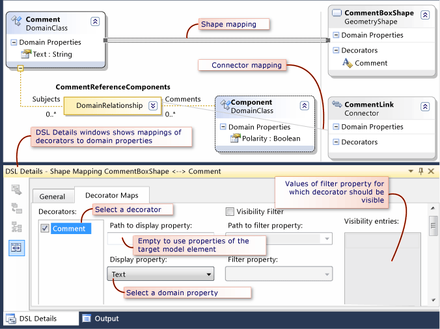Select the Polarity : Boolean property icon
This screenshot has height=329, width=440.
click(235, 138)
